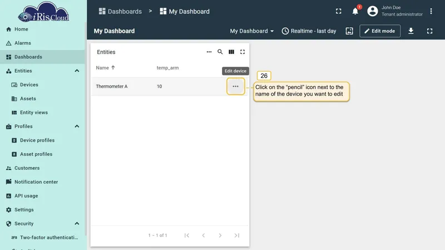This screenshot has width=445, height=250.
Task: Select Dashboards in the sidebar
Action: (x=43, y=57)
